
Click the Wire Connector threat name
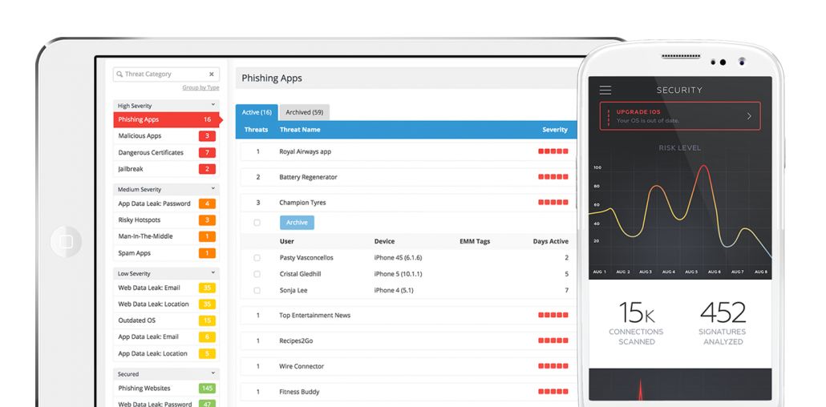click(x=302, y=366)
